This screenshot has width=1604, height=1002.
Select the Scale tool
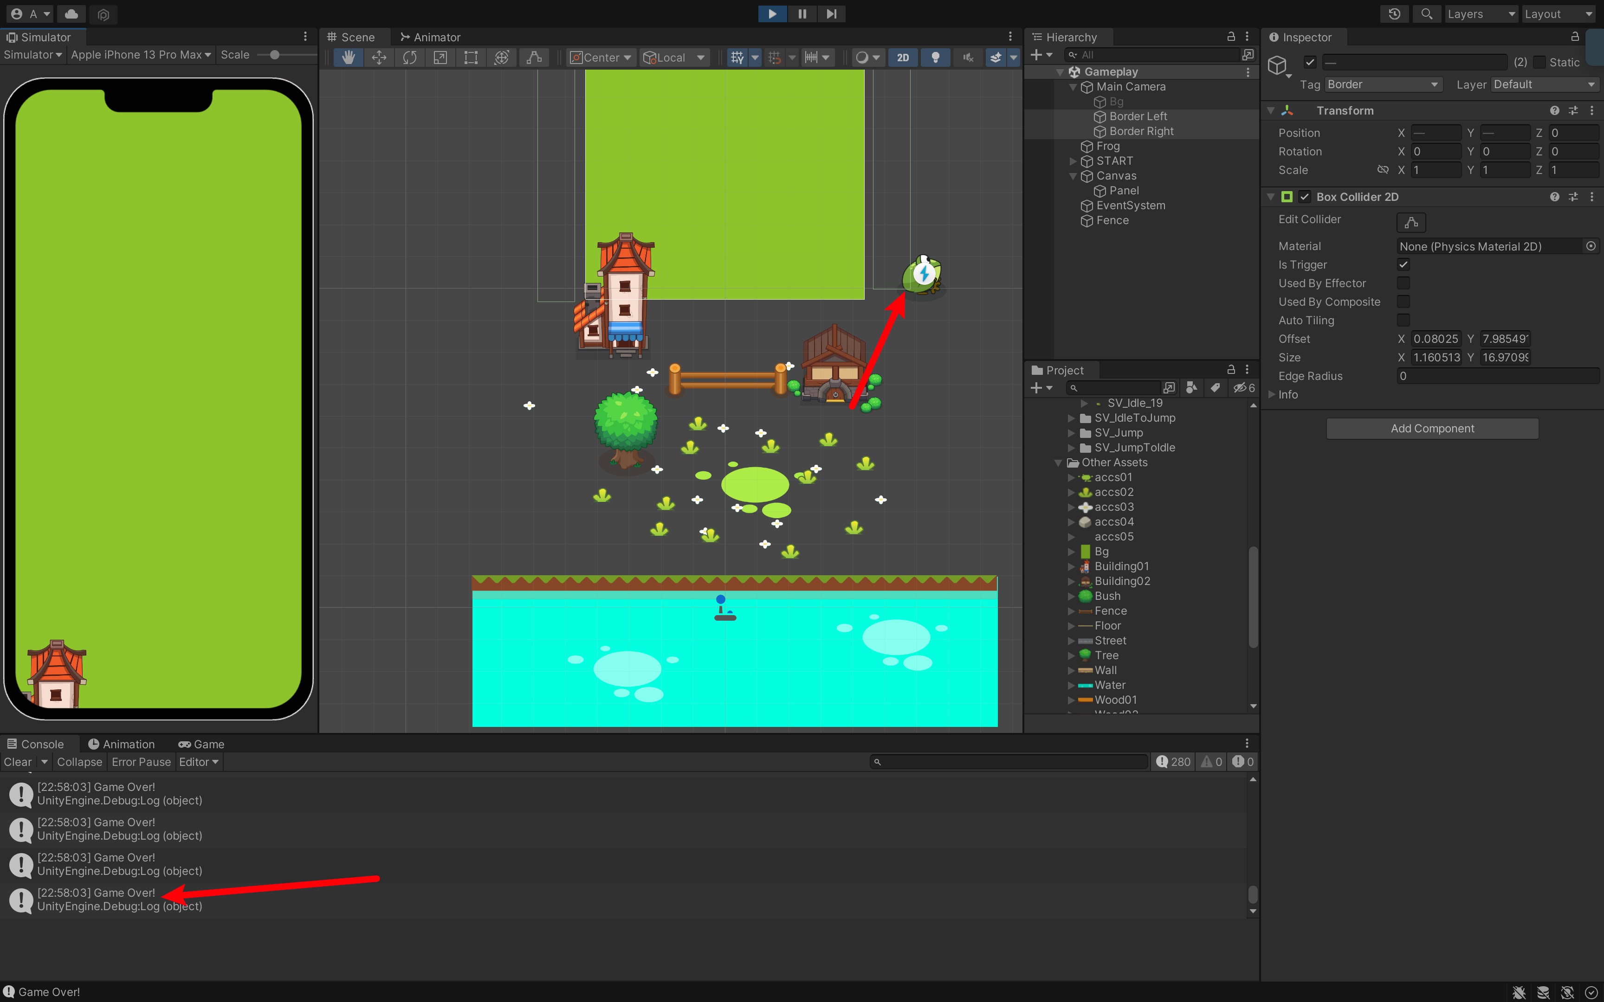coord(440,58)
